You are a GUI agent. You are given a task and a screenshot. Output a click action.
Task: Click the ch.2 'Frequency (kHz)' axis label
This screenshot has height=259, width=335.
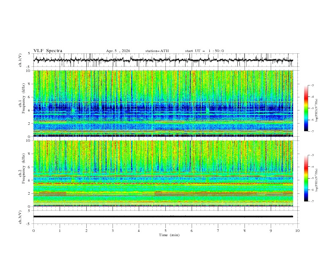[x=24, y=168]
